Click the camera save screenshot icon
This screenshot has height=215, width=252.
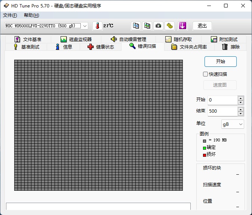tap(159, 26)
